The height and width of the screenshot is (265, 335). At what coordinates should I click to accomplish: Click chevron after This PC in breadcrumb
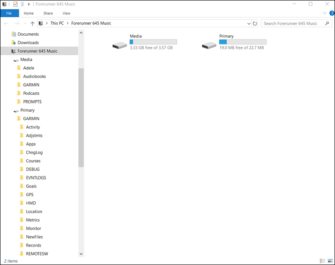68,23
